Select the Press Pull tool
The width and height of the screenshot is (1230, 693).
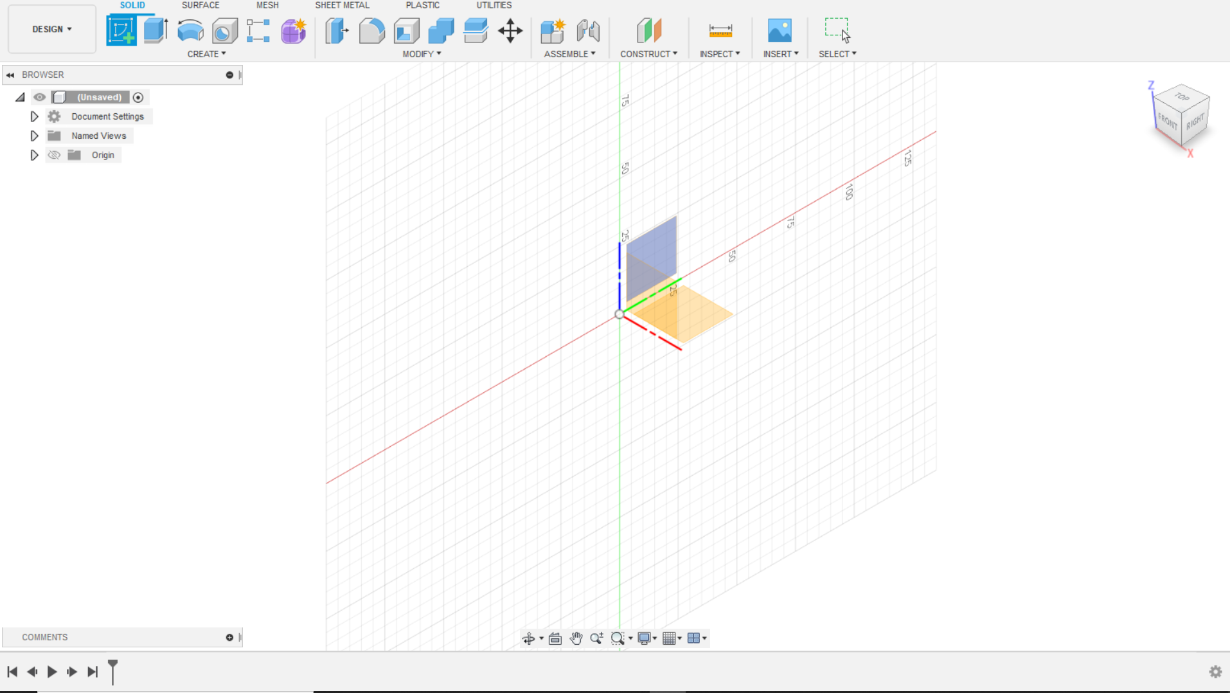pyautogui.click(x=337, y=30)
